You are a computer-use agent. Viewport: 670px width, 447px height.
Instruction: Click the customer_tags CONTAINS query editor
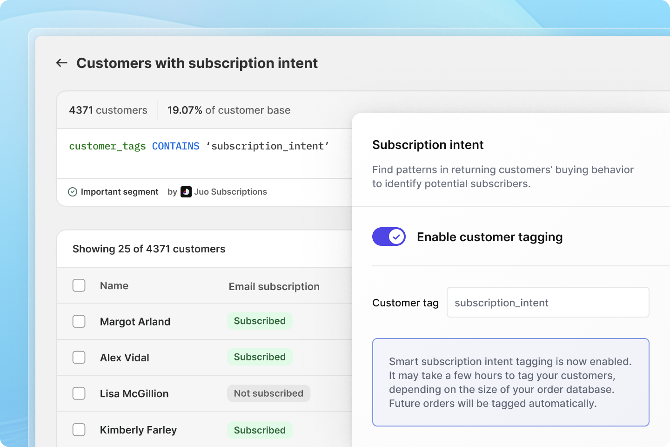coord(205,154)
